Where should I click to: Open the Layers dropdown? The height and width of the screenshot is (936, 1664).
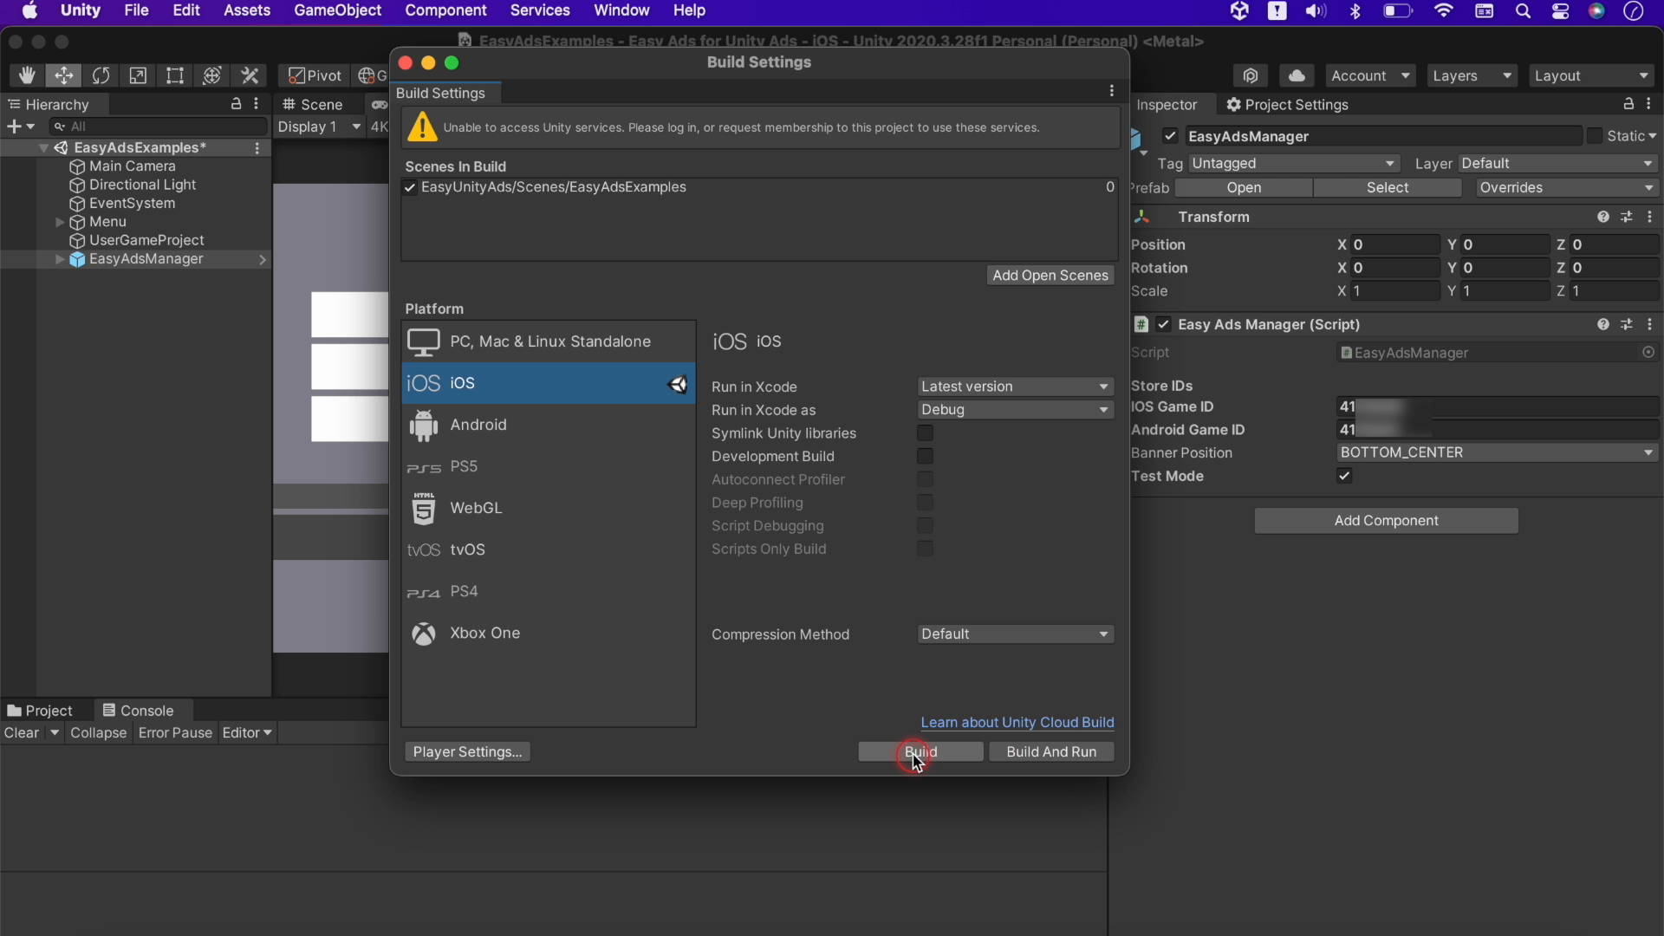[x=1472, y=75]
